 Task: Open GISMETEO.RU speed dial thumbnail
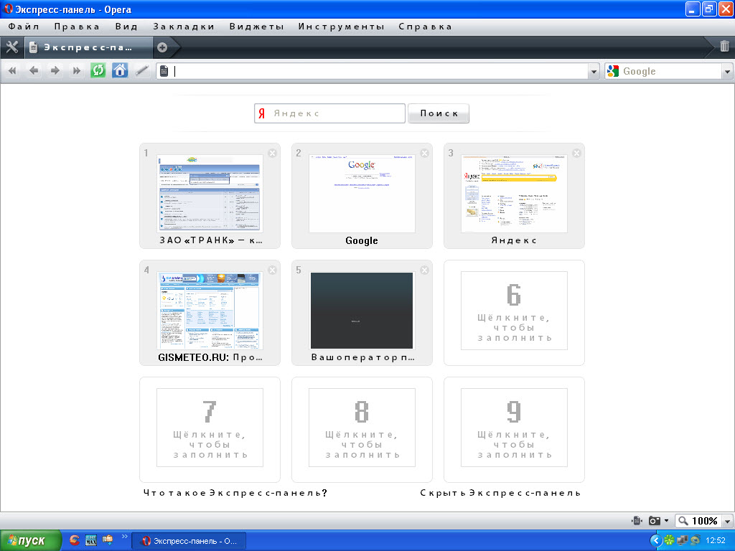click(x=210, y=310)
